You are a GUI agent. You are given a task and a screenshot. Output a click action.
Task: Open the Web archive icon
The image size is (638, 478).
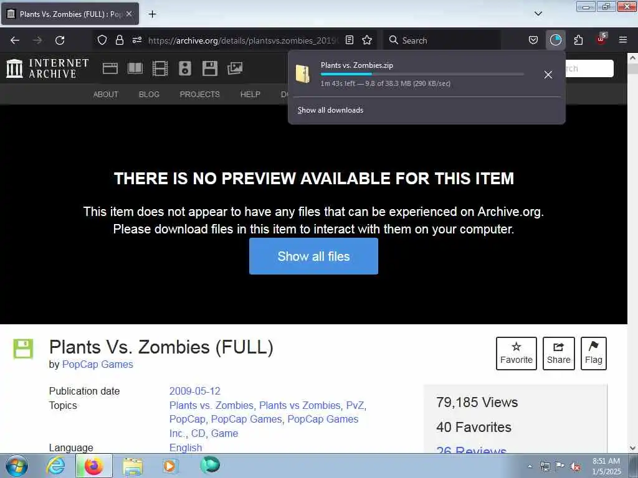coord(110,68)
